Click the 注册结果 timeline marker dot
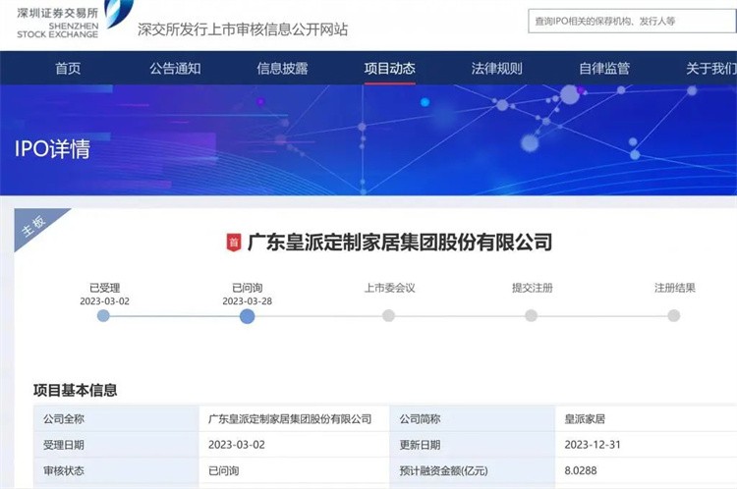Viewport: 737px width, 489px height. [x=674, y=315]
